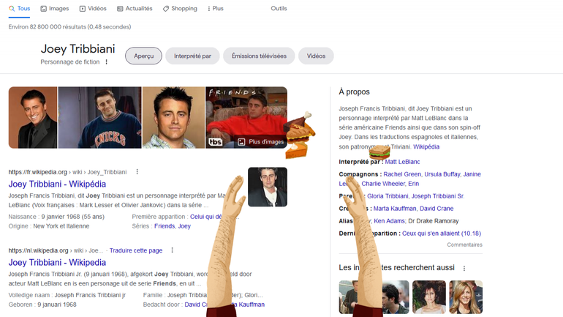The height and width of the screenshot is (317, 563).
Task: Click the Aperçu chip button
Action: point(143,56)
